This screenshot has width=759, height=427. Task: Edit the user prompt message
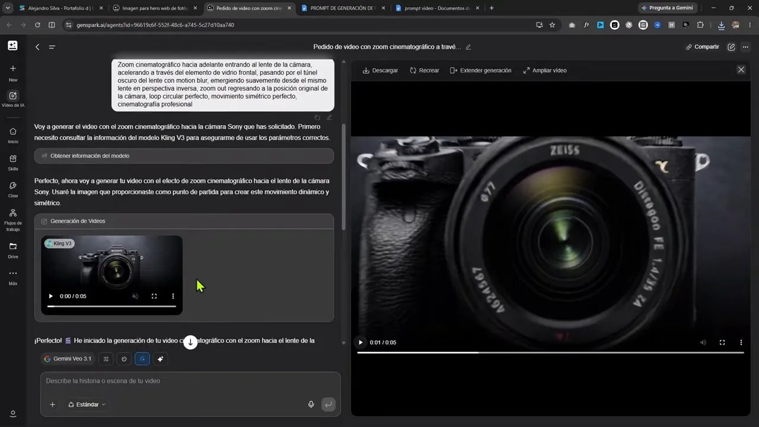tap(329, 117)
